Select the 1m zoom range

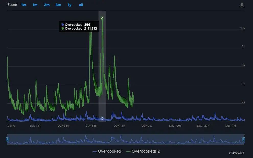pyautogui.click(x=35, y=5)
